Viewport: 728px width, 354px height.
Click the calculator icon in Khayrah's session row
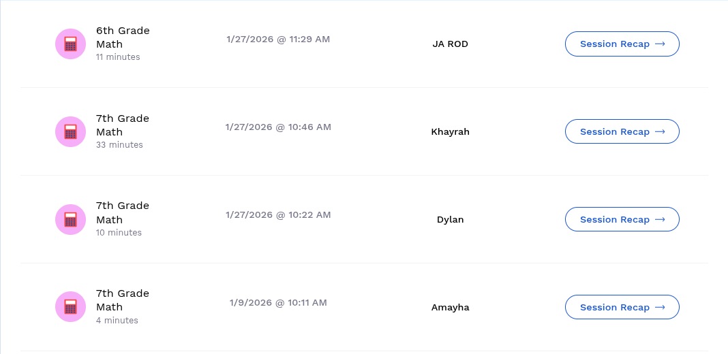tap(70, 131)
